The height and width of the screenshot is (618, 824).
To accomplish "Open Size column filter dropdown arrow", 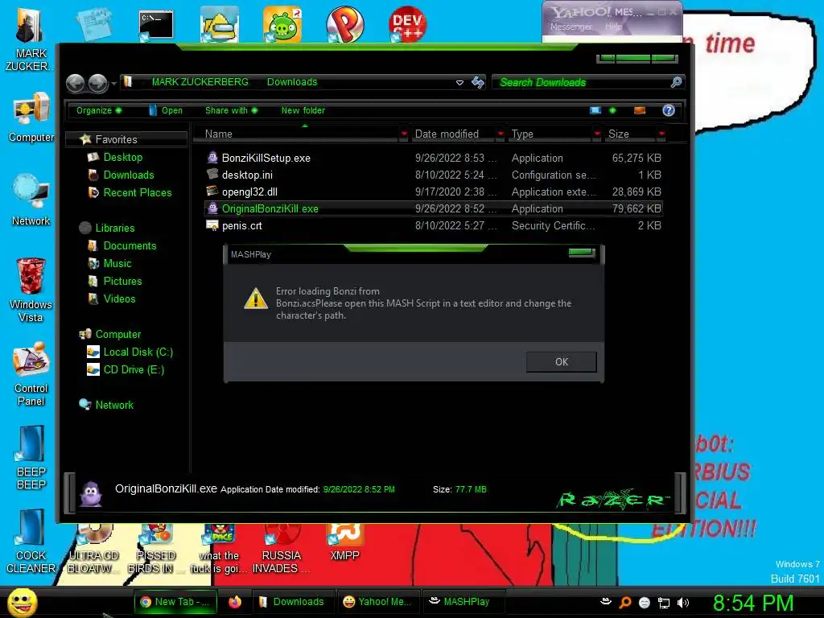I will [x=661, y=134].
